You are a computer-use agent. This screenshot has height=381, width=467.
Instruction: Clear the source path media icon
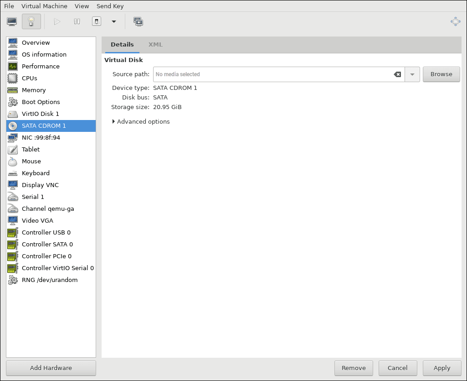[397, 74]
